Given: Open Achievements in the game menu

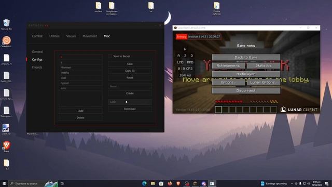Looking at the screenshot, I should (x=228, y=66).
